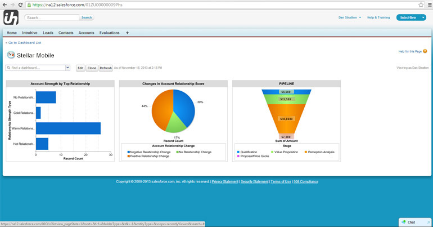Image resolution: width=433 pixels, height=227 pixels.
Task: Click the $7,300 funnel segment
Action: coord(286,136)
